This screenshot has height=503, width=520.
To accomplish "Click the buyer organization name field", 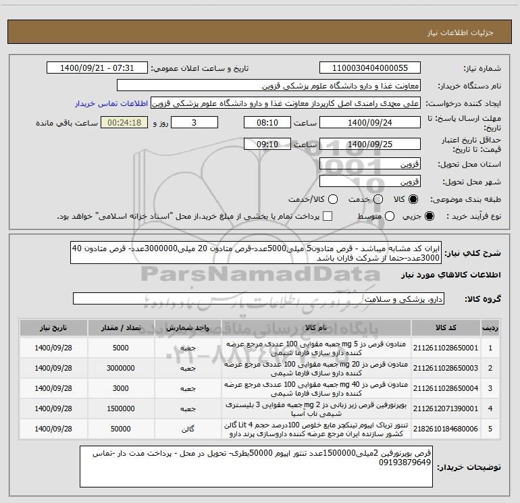I will click(x=269, y=86).
